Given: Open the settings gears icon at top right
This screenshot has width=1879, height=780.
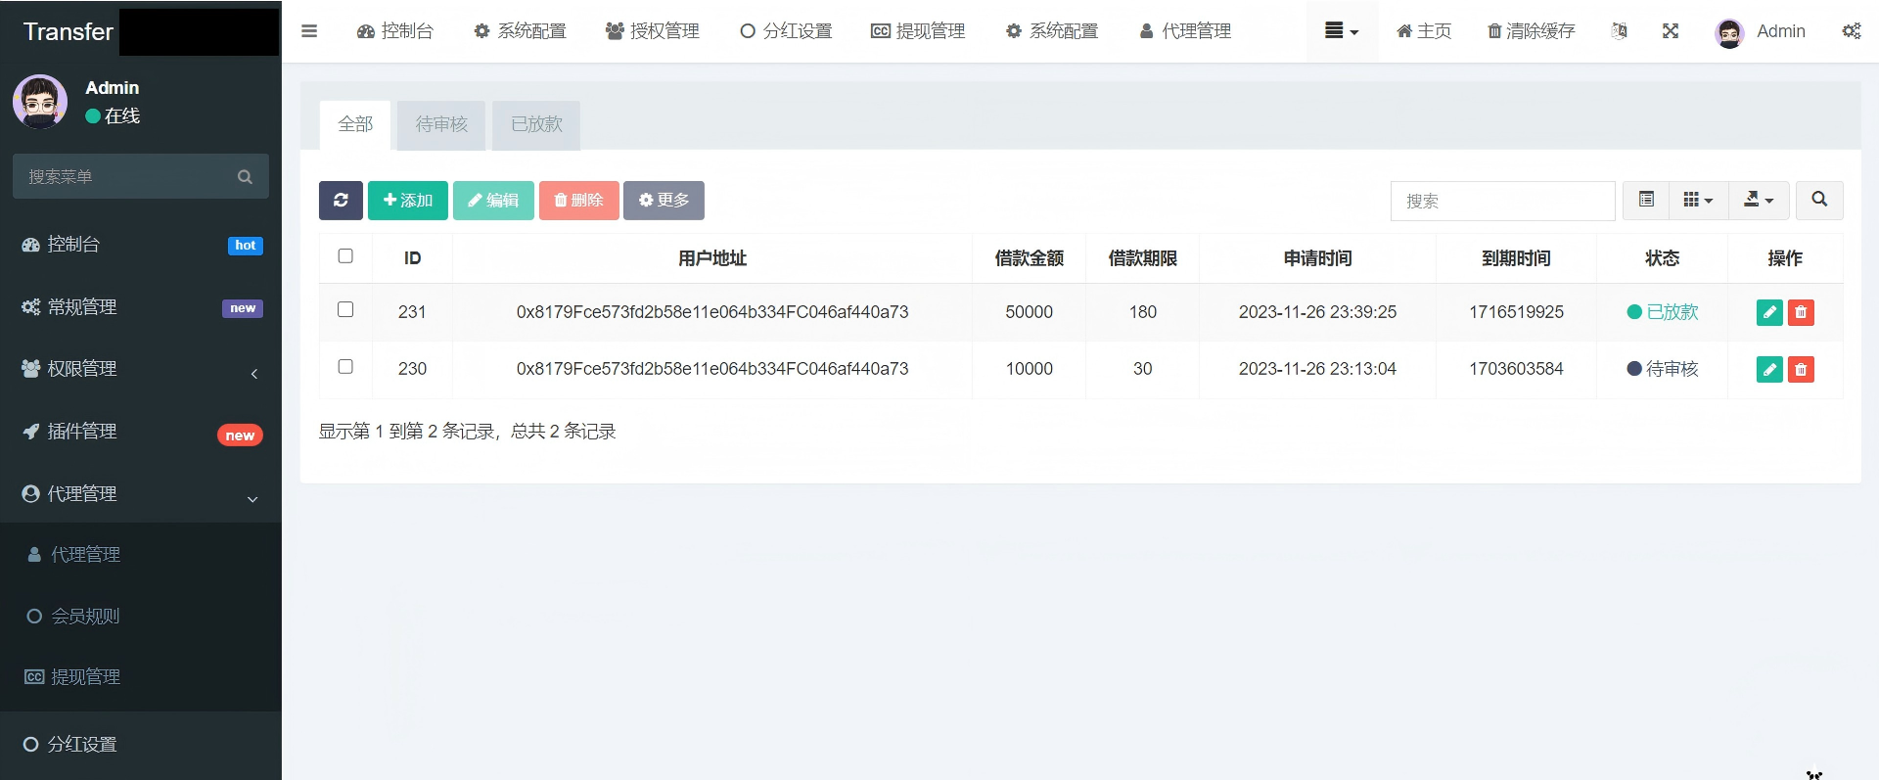Looking at the screenshot, I should click(x=1851, y=31).
